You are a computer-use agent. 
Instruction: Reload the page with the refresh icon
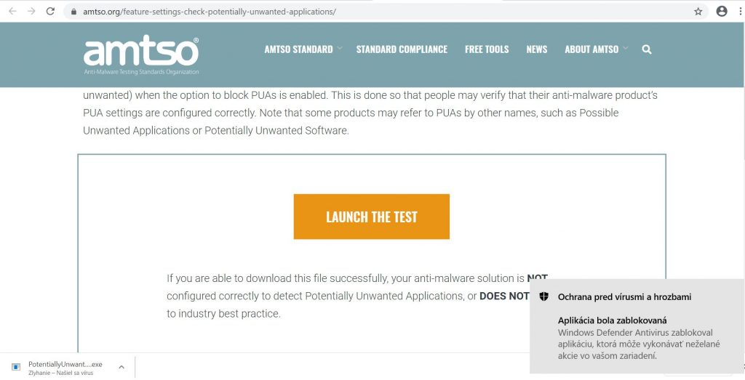pos(50,12)
